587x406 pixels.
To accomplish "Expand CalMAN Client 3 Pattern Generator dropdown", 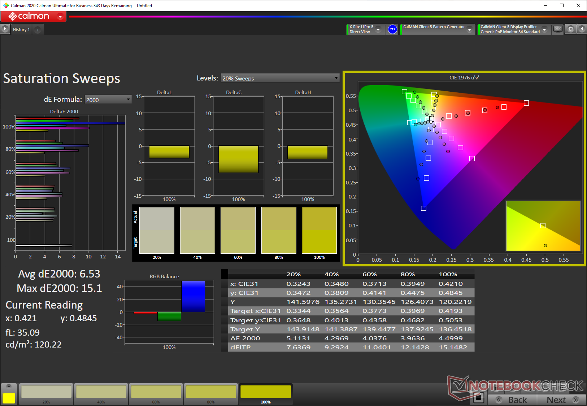I will [x=469, y=29].
